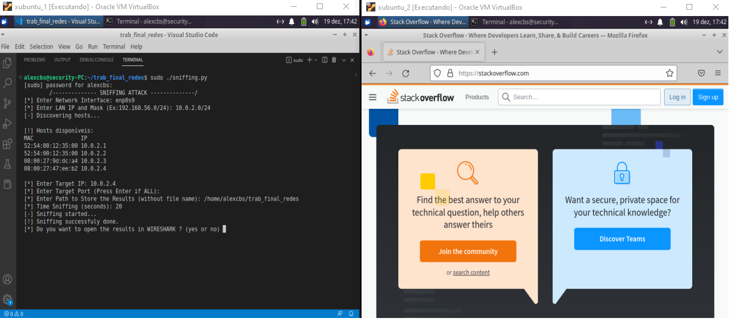Screen dimensions: 737x322
Task: Click the Firefox URL address bar
Action: click(553, 73)
